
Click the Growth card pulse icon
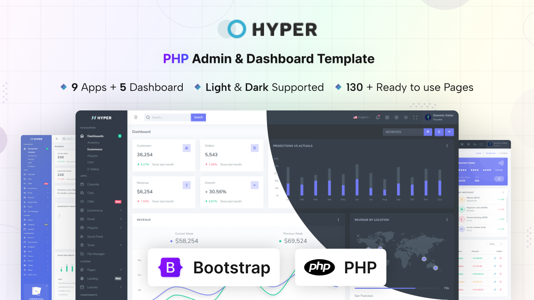point(254,185)
